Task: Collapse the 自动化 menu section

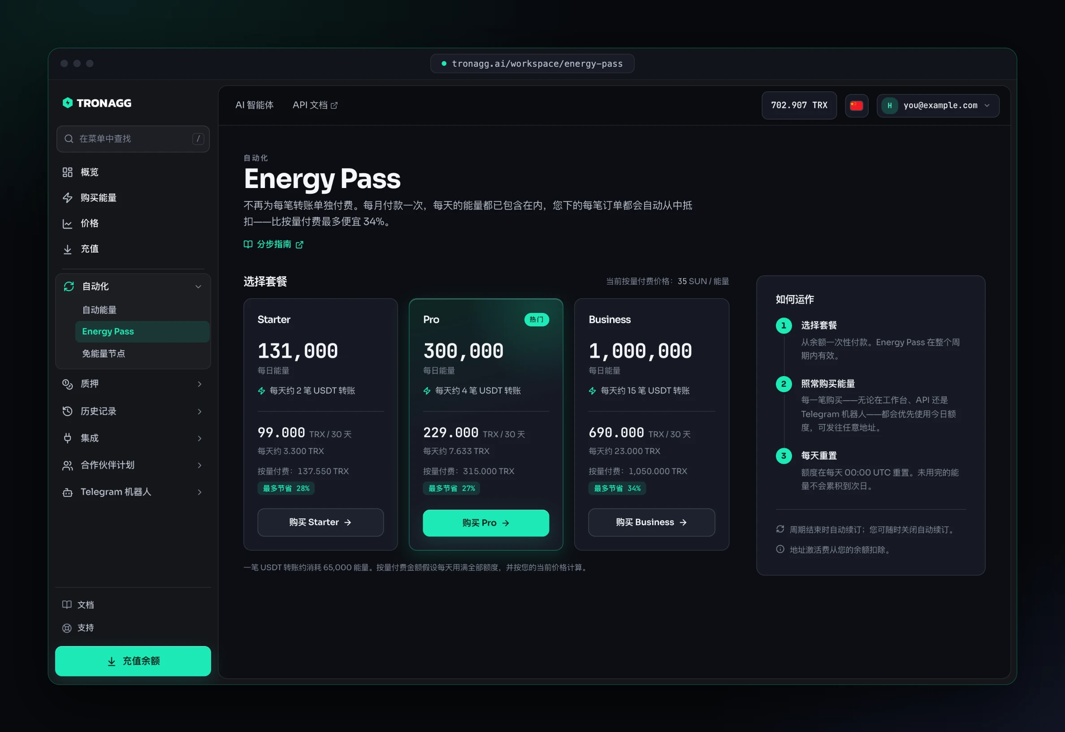Action: pyautogui.click(x=198, y=287)
